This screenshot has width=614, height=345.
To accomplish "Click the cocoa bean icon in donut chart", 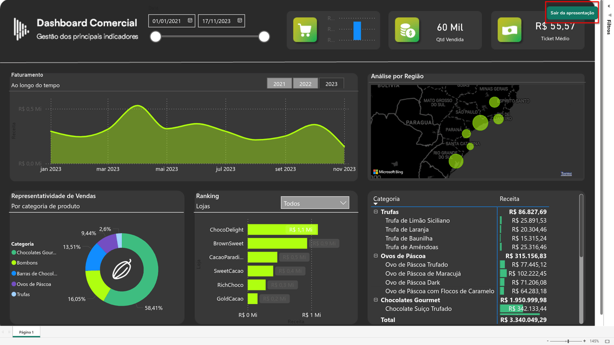I will pos(122,269).
